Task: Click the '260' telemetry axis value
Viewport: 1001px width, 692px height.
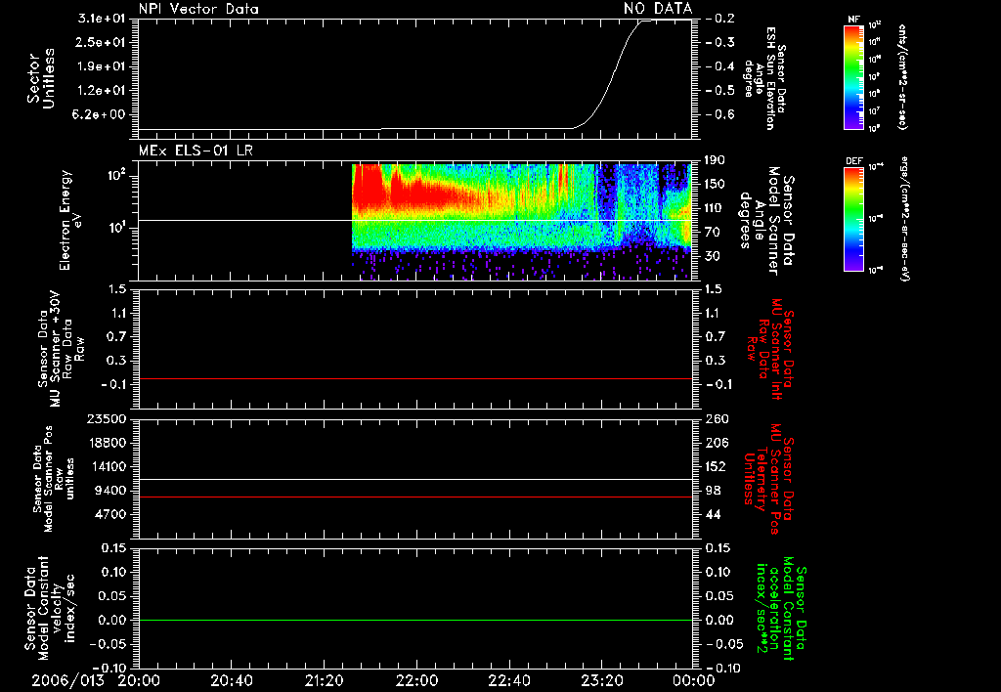Action: coord(717,418)
